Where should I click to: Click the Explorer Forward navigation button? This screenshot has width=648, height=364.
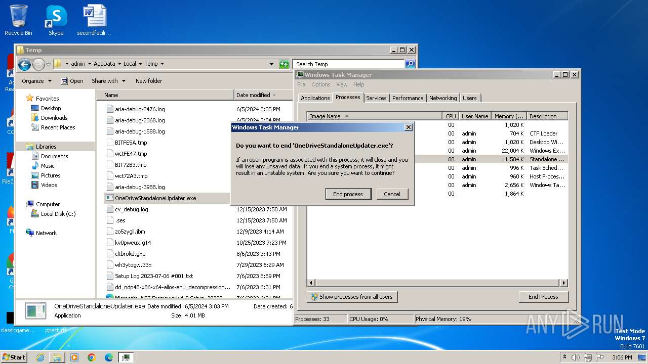click(x=38, y=64)
